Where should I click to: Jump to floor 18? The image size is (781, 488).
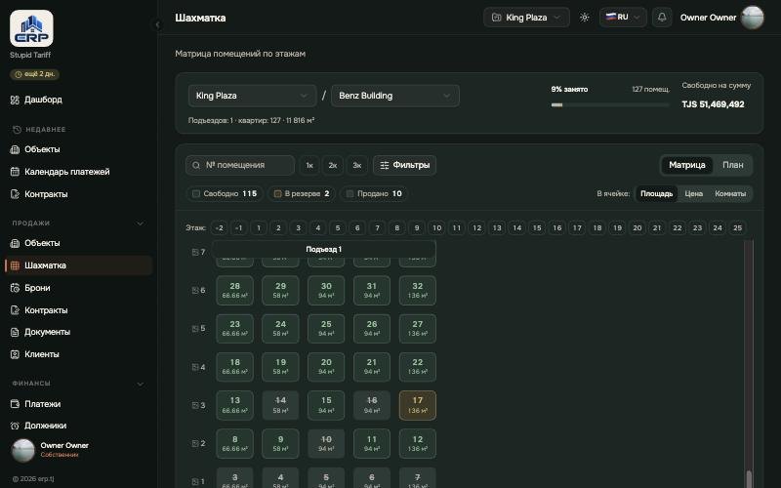point(596,228)
